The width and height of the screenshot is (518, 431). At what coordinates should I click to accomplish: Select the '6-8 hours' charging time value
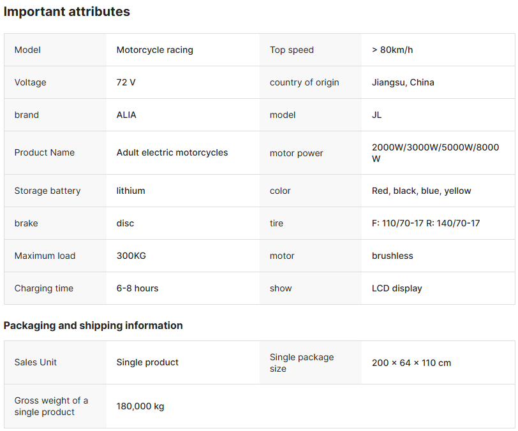pyautogui.click(x=137, y=288)
